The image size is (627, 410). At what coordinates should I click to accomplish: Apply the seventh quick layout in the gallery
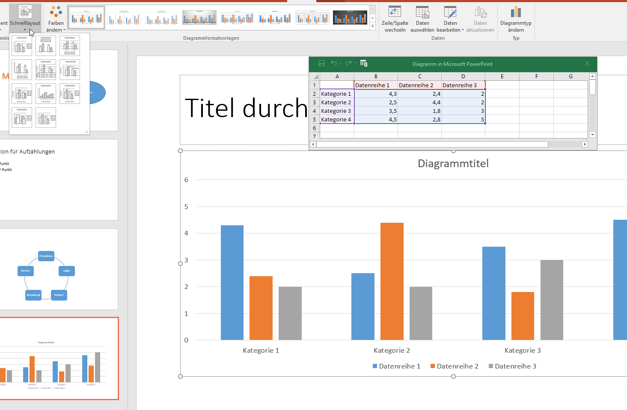click(22, 94)
